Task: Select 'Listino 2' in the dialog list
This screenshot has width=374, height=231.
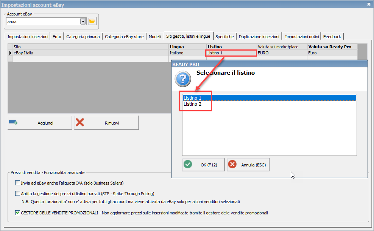Action: point(269,104)
